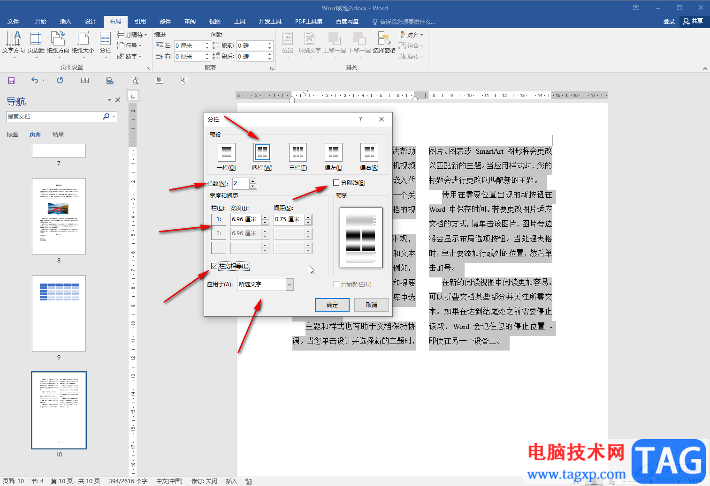The height and width of the screenshot is (486, 710).
Task: Click the 确定 OK button
Action: click(332, 305)
